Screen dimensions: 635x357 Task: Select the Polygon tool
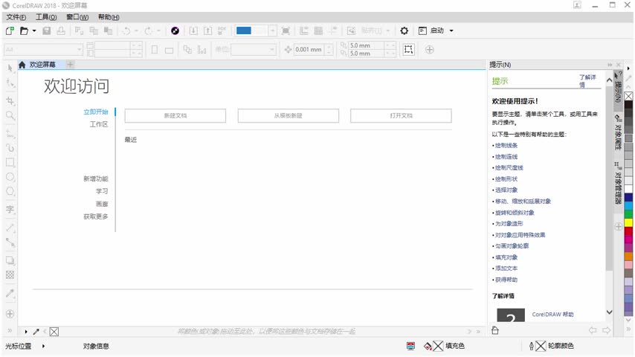click(10, 191)
